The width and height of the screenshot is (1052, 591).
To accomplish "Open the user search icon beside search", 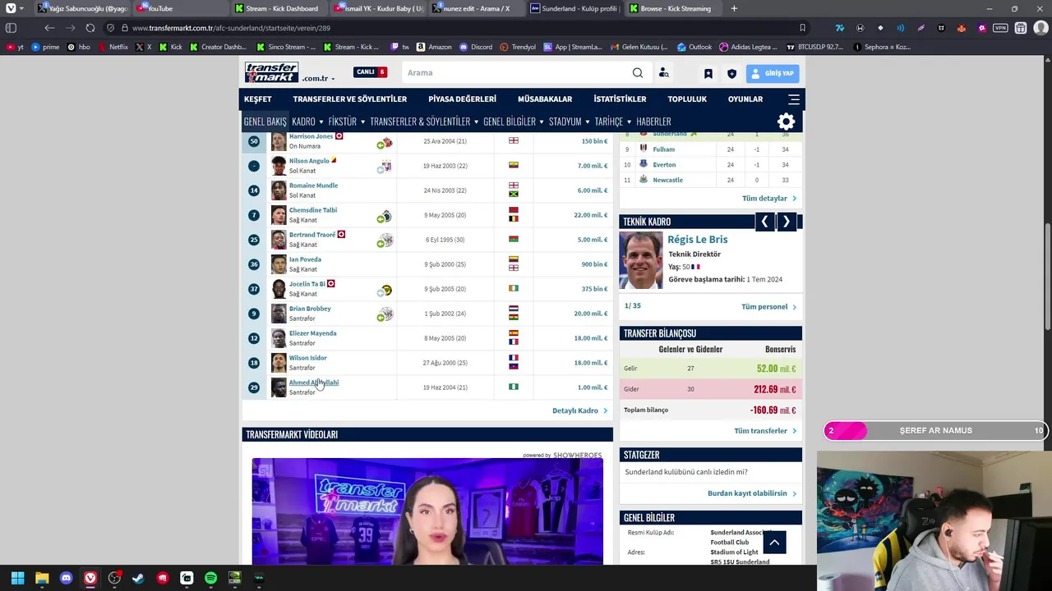I will coord(664,73).
